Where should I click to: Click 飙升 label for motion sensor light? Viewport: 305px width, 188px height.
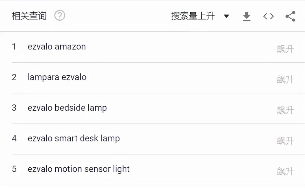tap(285, 171)
